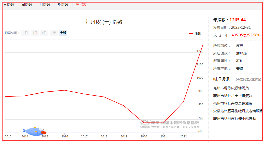
Task: Click the 2022 data point on the line
Action: (x=183, y=102)
